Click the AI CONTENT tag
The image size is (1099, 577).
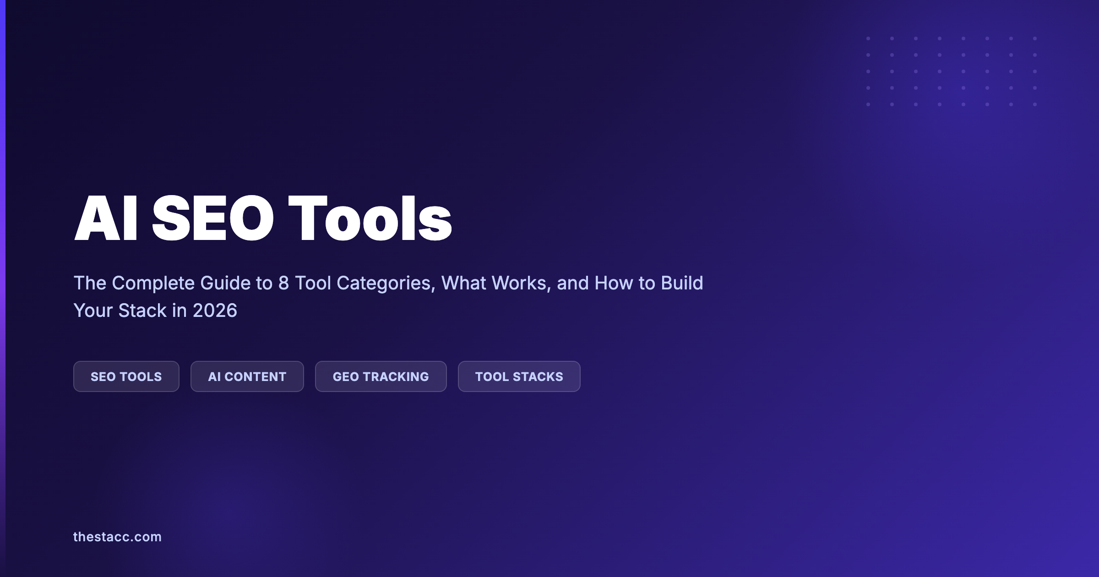pyautogui.click(x=247, y=376)
